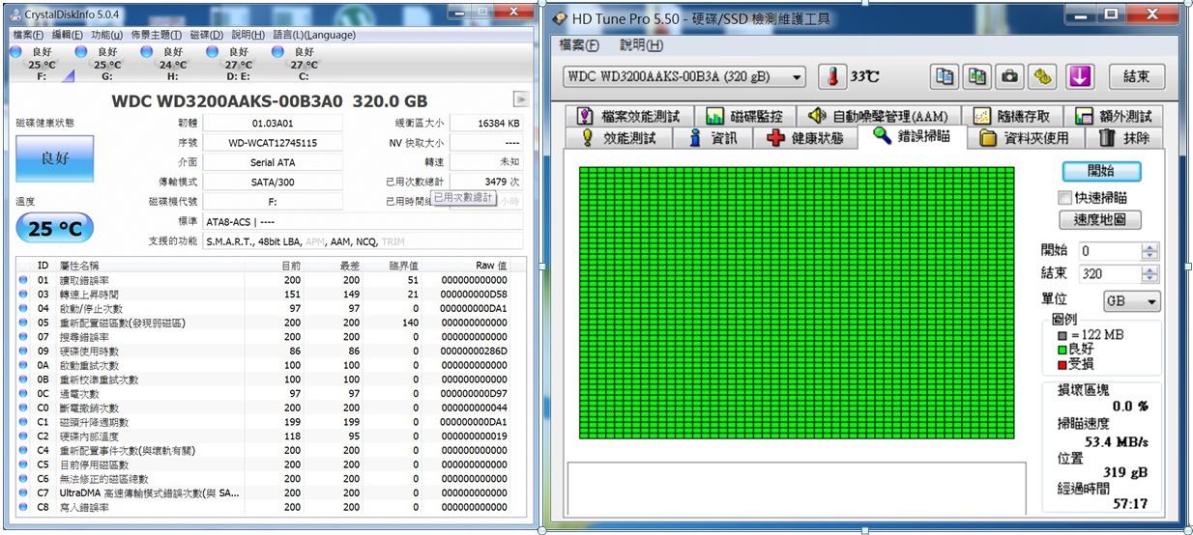Open 語言 Language menu
Image resolution: width=1193 pixels, height=535 pixels.
tap(314, 35)
